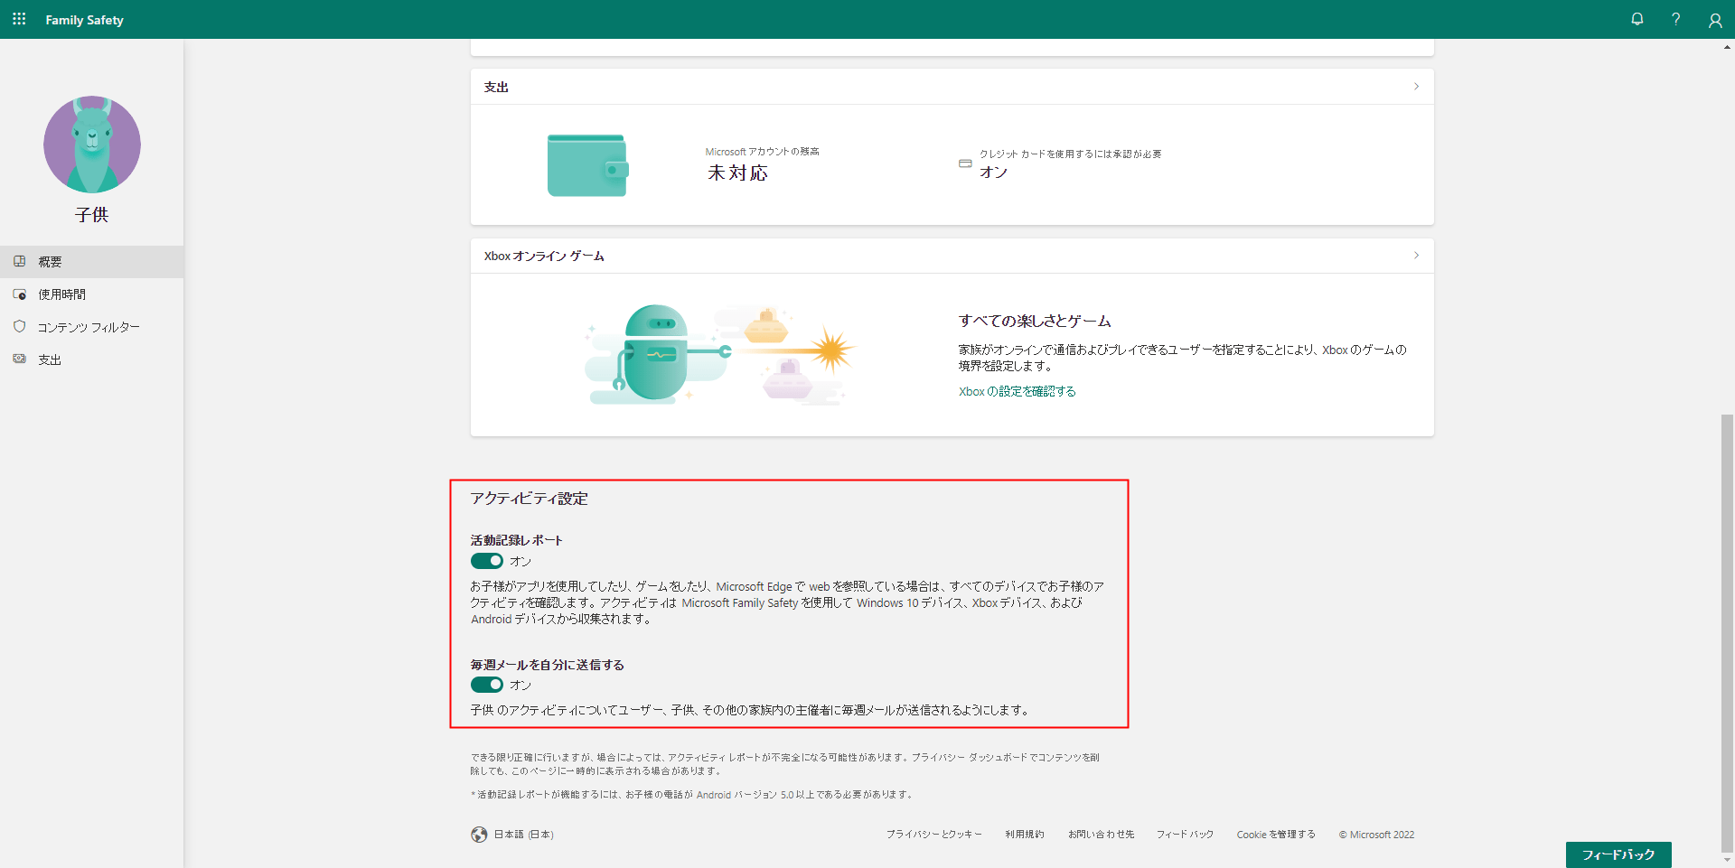The width and height of the screenshot is (1735, 868).
Task: Click the Xbox の設定を確認する link
Action: coord(1018,391)
